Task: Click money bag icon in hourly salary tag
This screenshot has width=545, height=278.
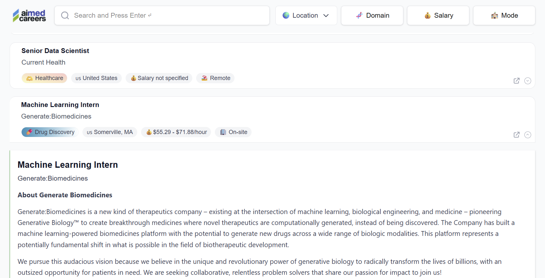Action: point(149,132)
